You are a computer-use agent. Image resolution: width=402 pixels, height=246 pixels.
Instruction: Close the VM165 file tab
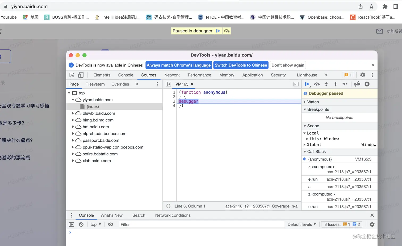[192, 84]
